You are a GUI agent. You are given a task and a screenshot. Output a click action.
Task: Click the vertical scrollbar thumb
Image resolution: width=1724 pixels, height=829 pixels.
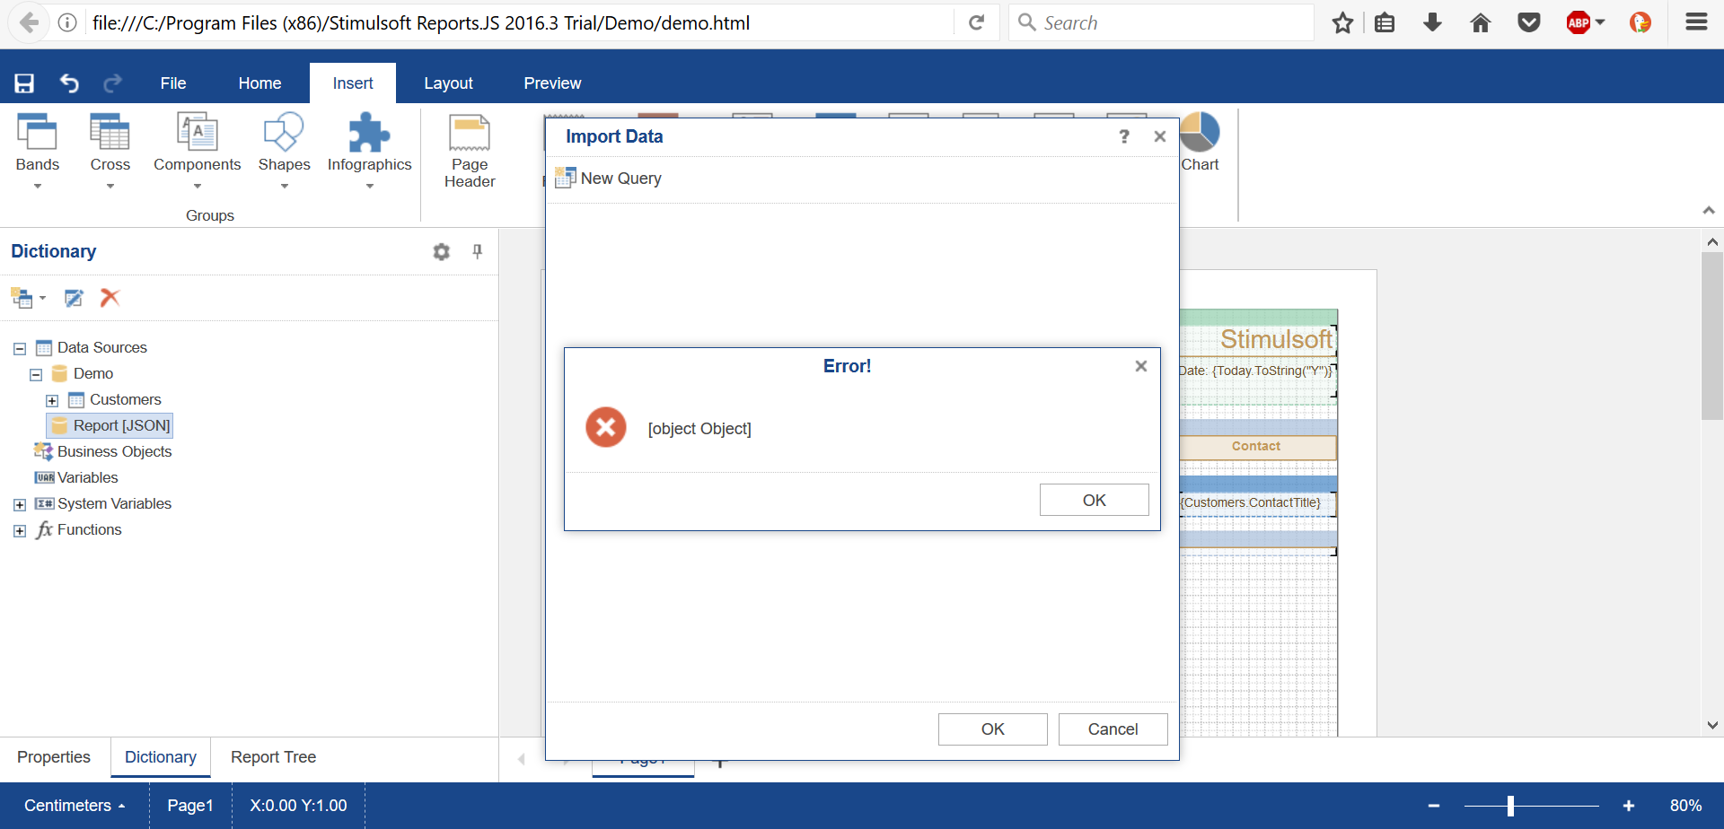pos(1712,336)
